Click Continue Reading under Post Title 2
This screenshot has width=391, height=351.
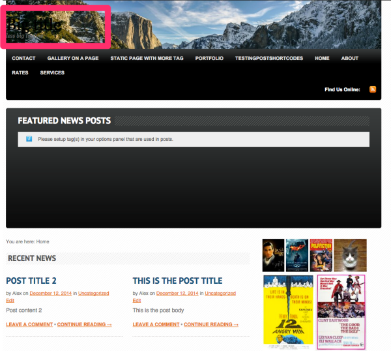pyautogui.click(x=84, y=324)
